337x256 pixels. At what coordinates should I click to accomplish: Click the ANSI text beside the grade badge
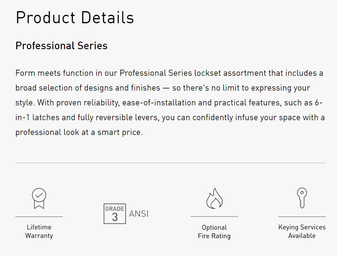click(139, 214)
